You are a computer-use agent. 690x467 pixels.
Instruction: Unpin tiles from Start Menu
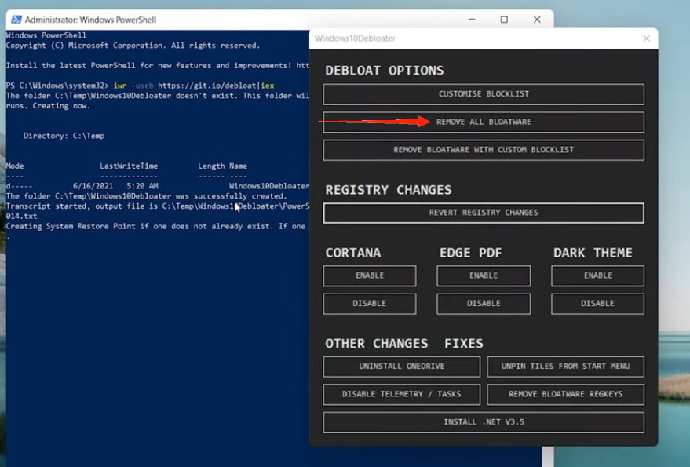click(x=565, y=366)
